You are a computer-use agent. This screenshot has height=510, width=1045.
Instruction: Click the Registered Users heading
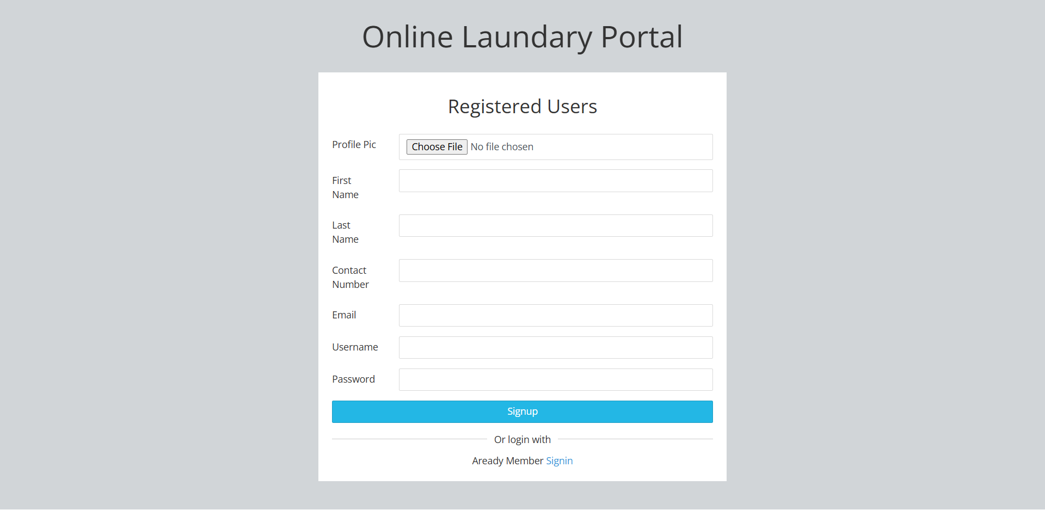point(522,107)
